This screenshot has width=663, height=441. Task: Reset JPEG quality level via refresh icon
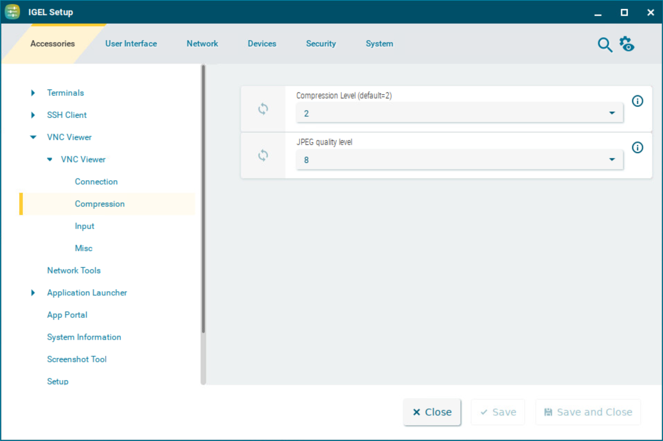(x=263, y=155)
